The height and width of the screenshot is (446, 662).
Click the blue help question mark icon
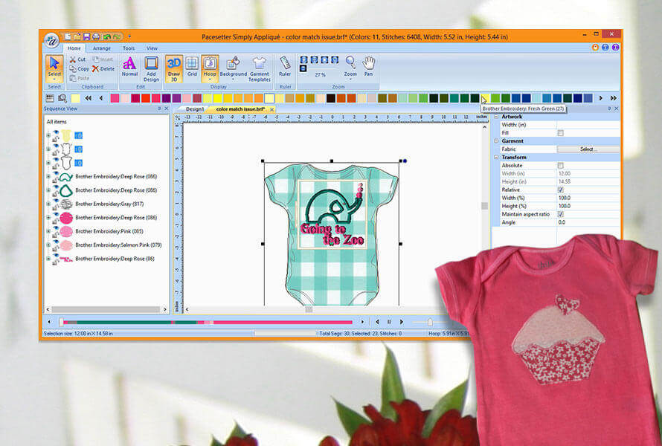tap(605, 48)
